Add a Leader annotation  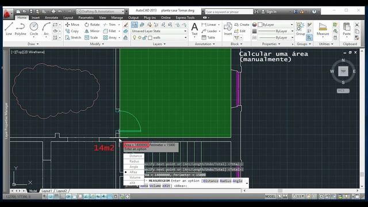(209, 31)
